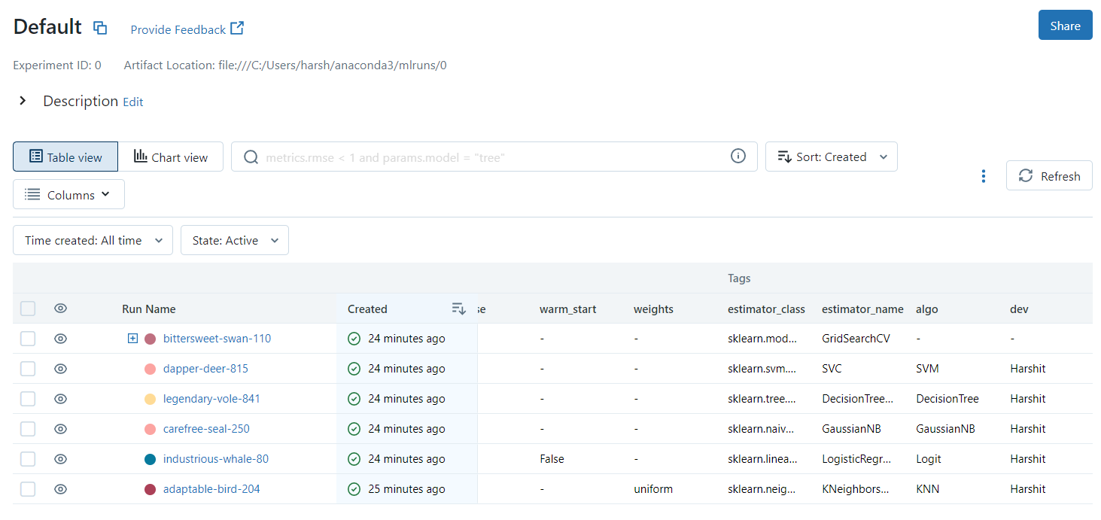This screenshot has width=1101, height=520.
Task: Open the State: Active dropdown
Action: (x=234, y=239)
